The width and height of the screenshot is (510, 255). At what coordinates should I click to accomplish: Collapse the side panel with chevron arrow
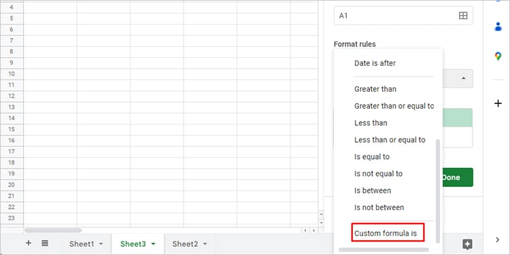[497, 240]
